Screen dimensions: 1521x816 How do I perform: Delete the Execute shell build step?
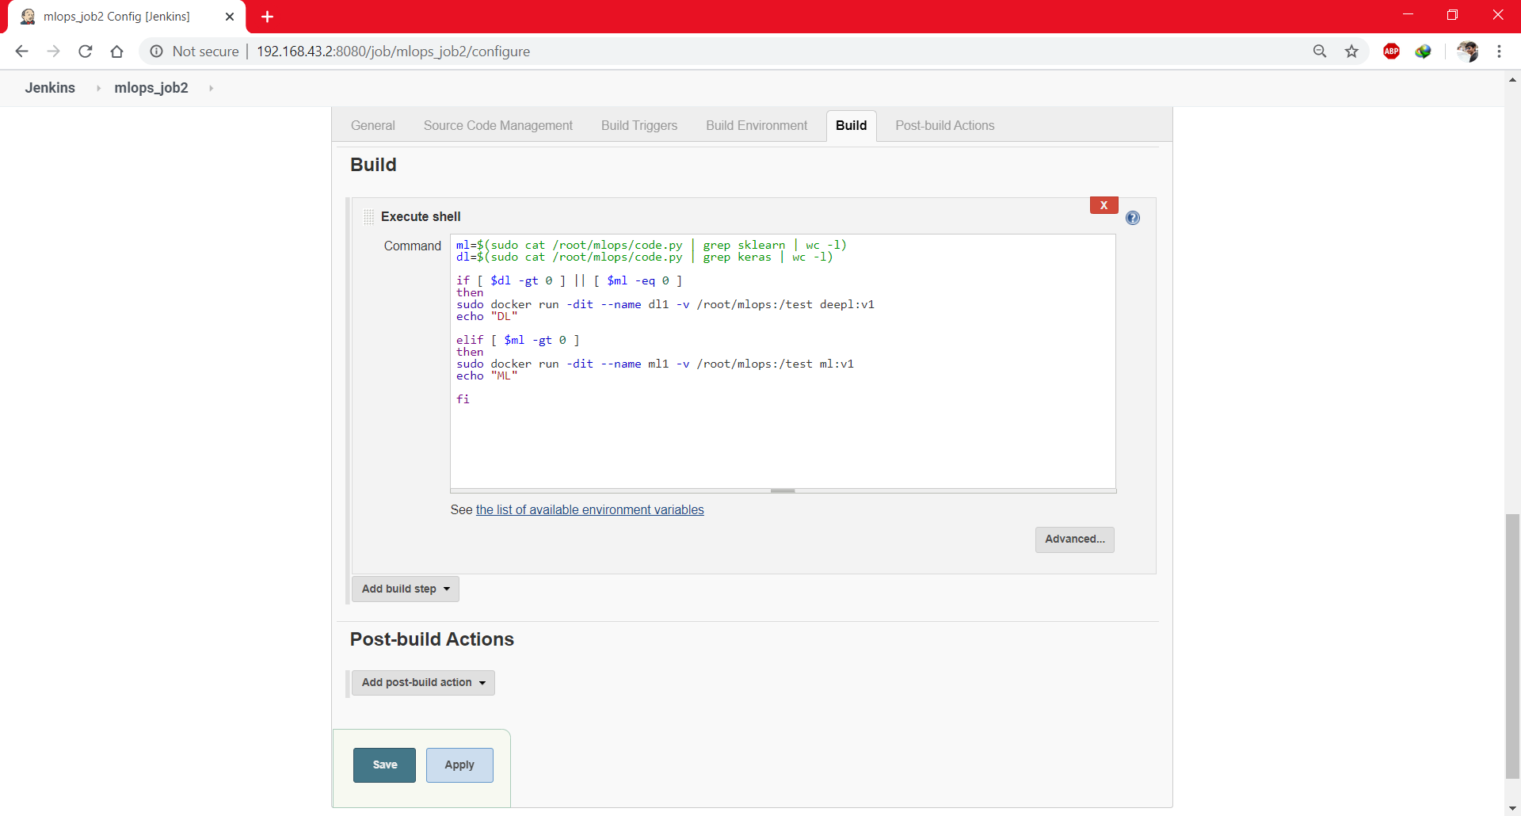[x=1104, y=204]
